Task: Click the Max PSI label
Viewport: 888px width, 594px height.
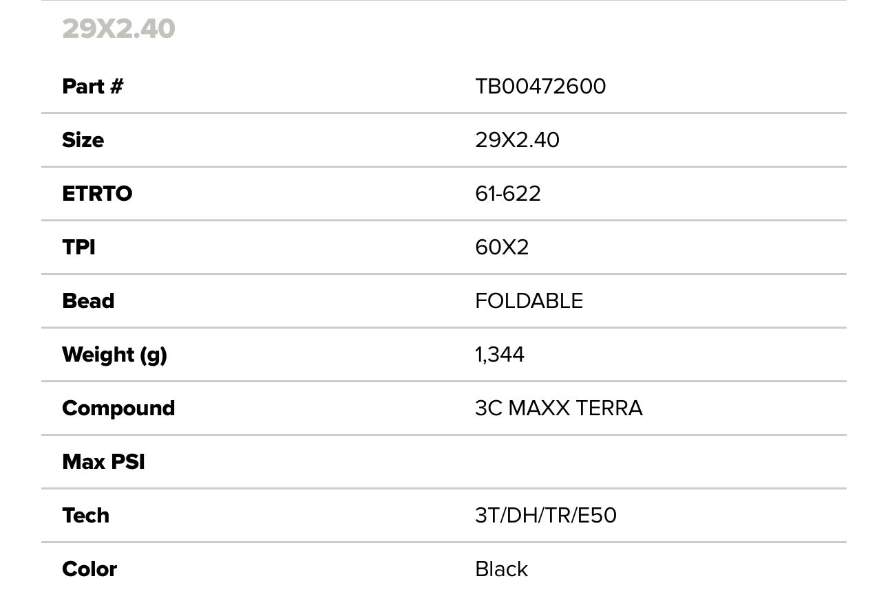Action: (103, 462)
